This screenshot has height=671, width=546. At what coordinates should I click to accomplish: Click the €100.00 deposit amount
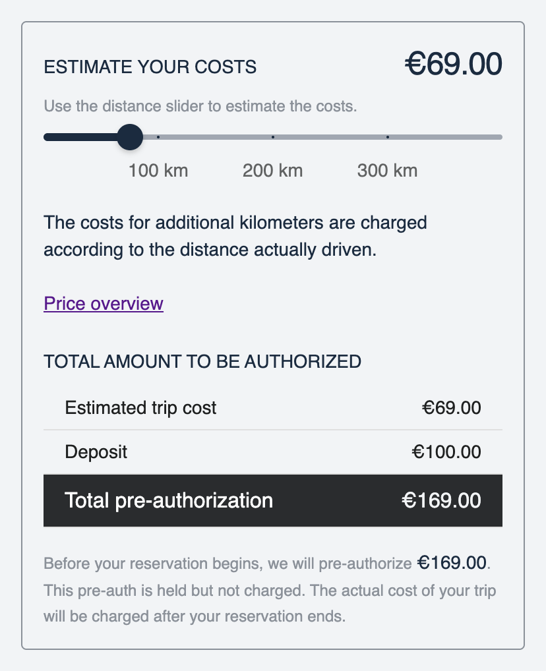(x=446, y=452)
